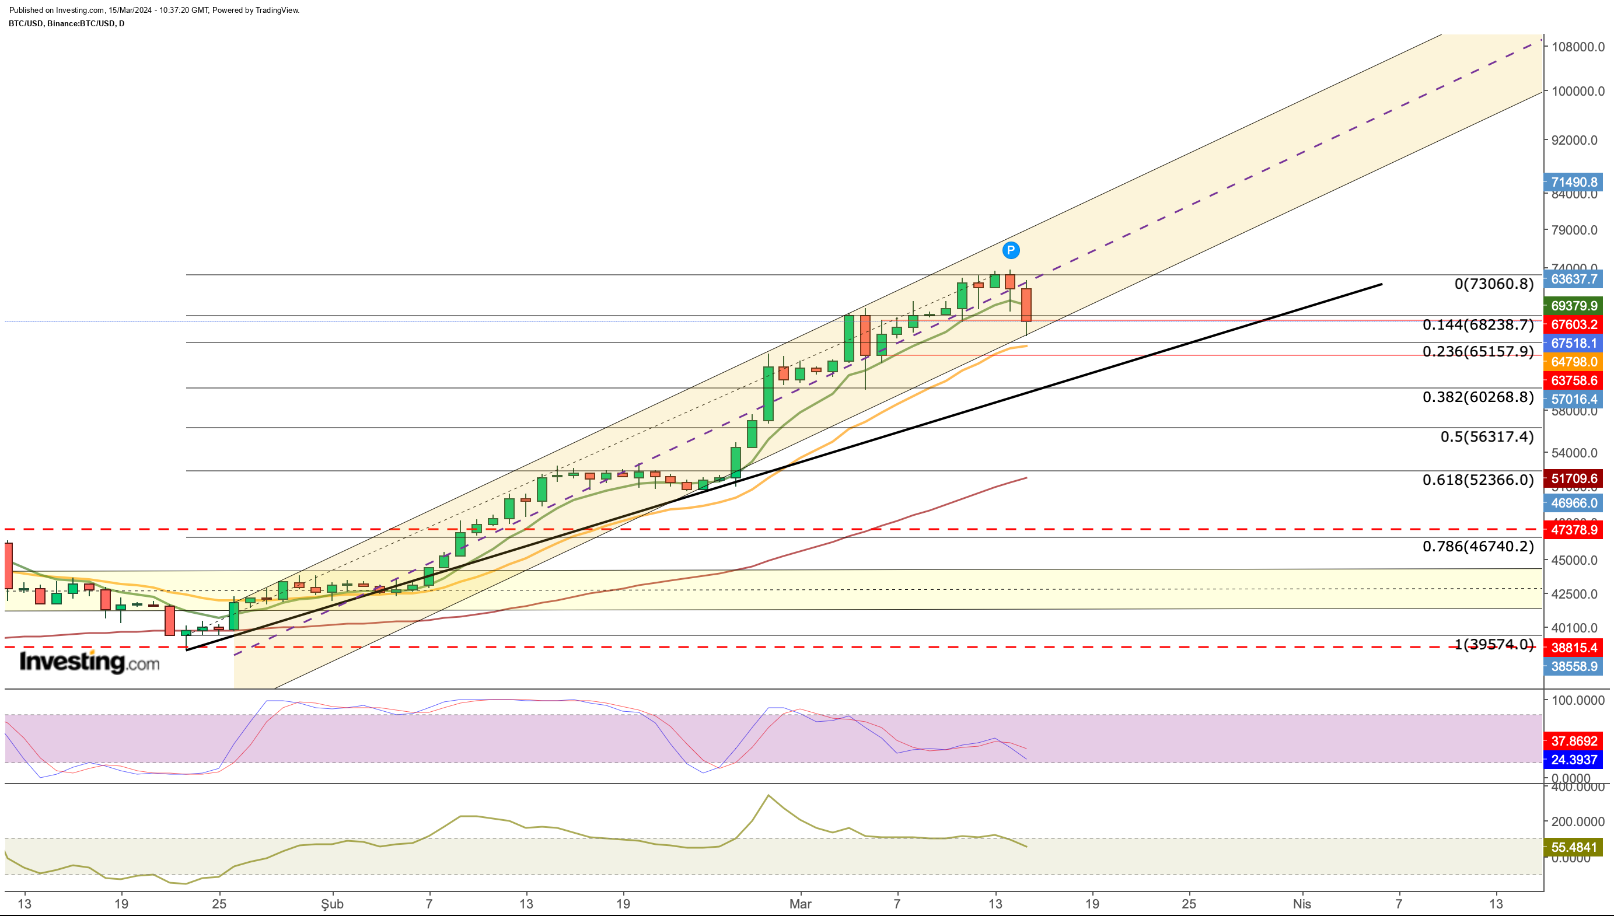
Task: Click the red 38815.4 price tag
Action: pyautogui.click(x=1573, y=648)
